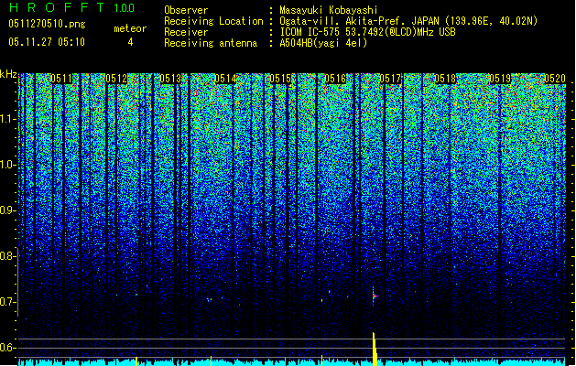Click the 0512 time marker
Screen dimensions: 576x366
[x=116, y=79]
